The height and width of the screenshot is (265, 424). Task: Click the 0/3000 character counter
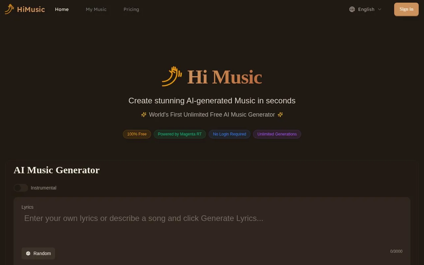click(x=396, y=251)
